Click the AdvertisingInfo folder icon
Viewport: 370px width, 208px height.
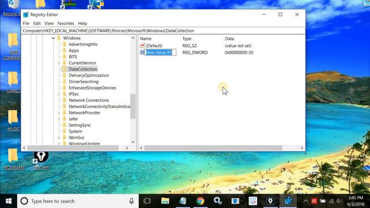click(64, 44)
